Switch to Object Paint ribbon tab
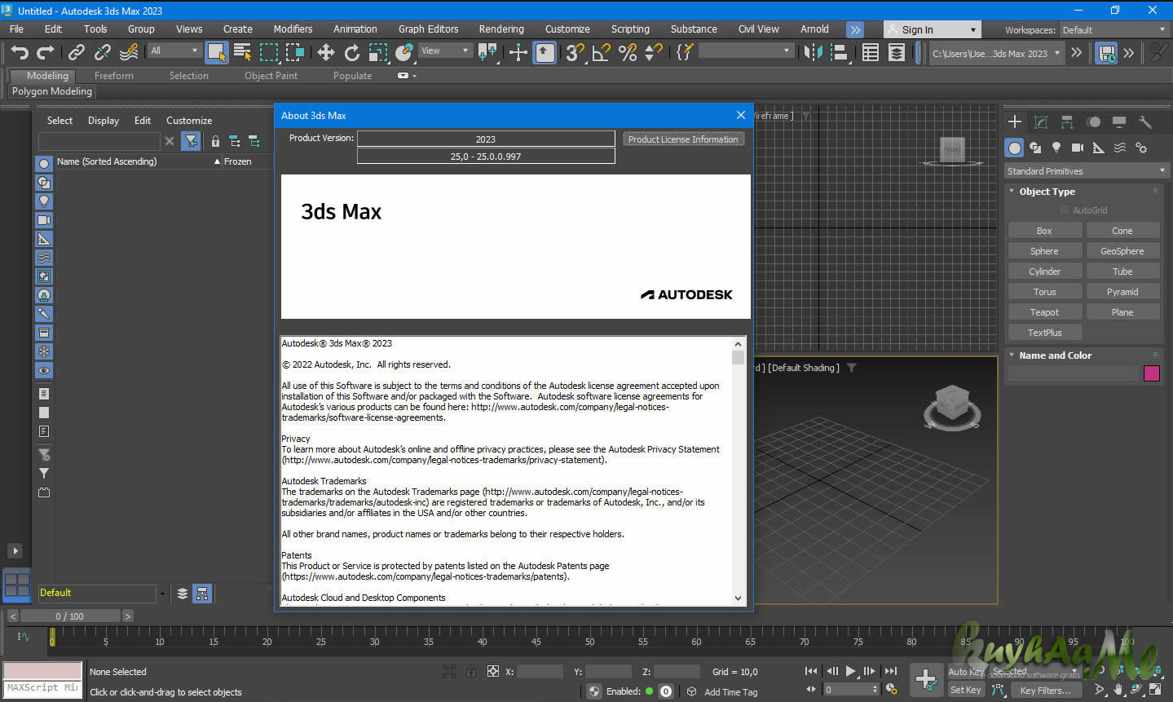 click(x=271, y=76)
